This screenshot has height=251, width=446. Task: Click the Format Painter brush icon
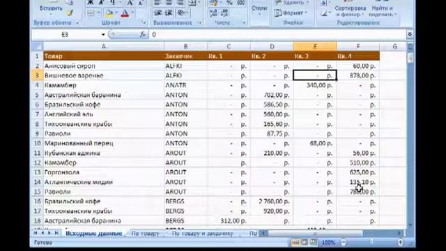click(70, 13)
